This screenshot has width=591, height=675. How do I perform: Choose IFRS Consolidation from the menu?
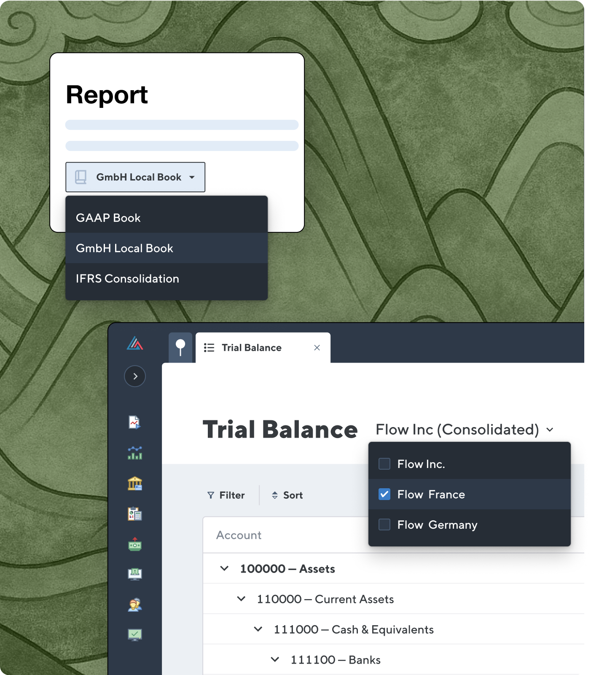(167, 278)
